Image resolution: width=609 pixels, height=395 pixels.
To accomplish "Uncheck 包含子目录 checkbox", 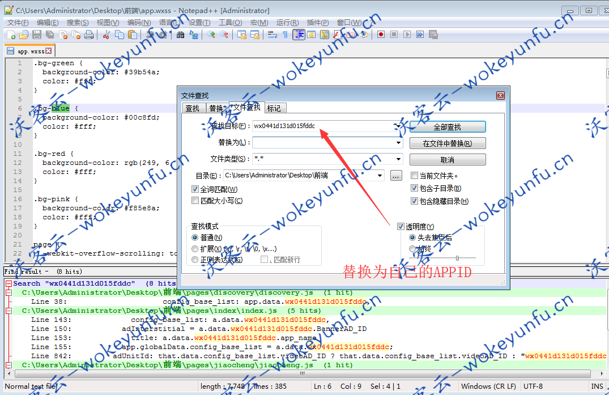I will pos(415,188).
